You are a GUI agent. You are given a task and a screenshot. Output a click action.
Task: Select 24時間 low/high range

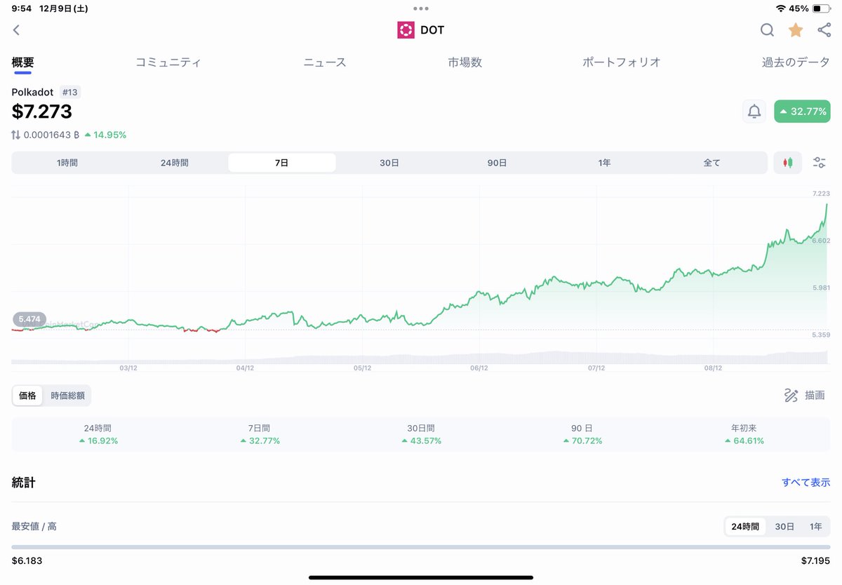(745, 527)
